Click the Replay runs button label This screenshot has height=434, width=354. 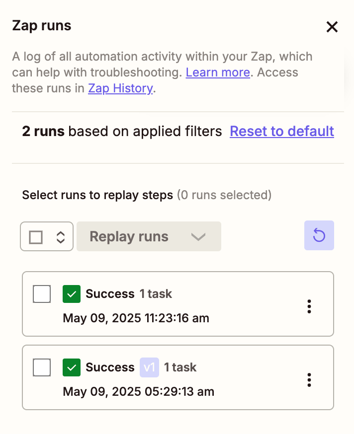(x=129, y=237)
